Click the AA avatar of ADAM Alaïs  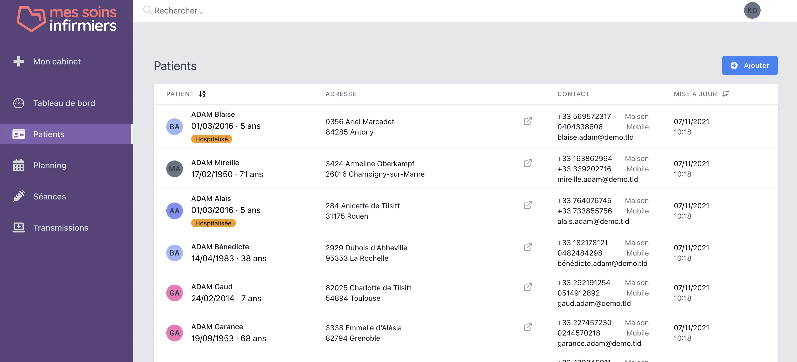click(175, 211)
